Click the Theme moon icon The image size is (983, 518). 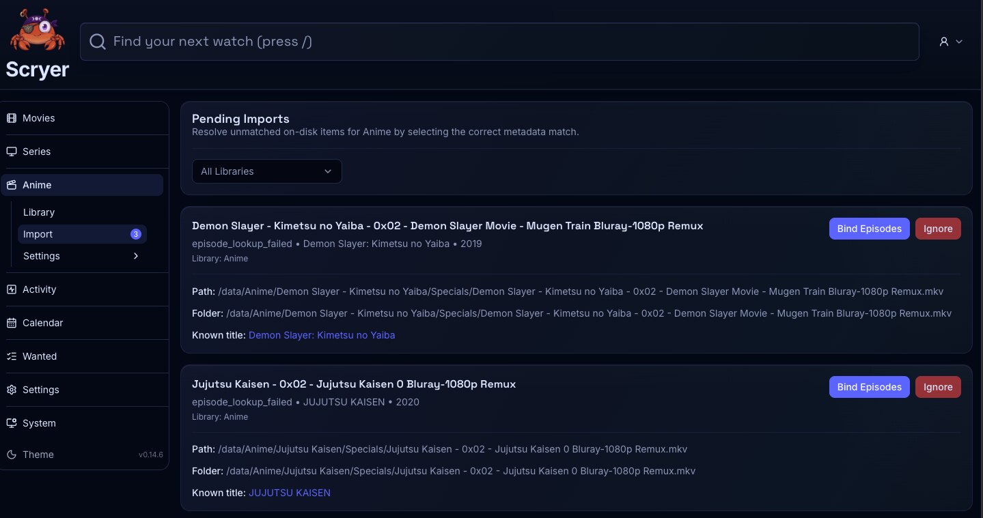click(12, 455)
